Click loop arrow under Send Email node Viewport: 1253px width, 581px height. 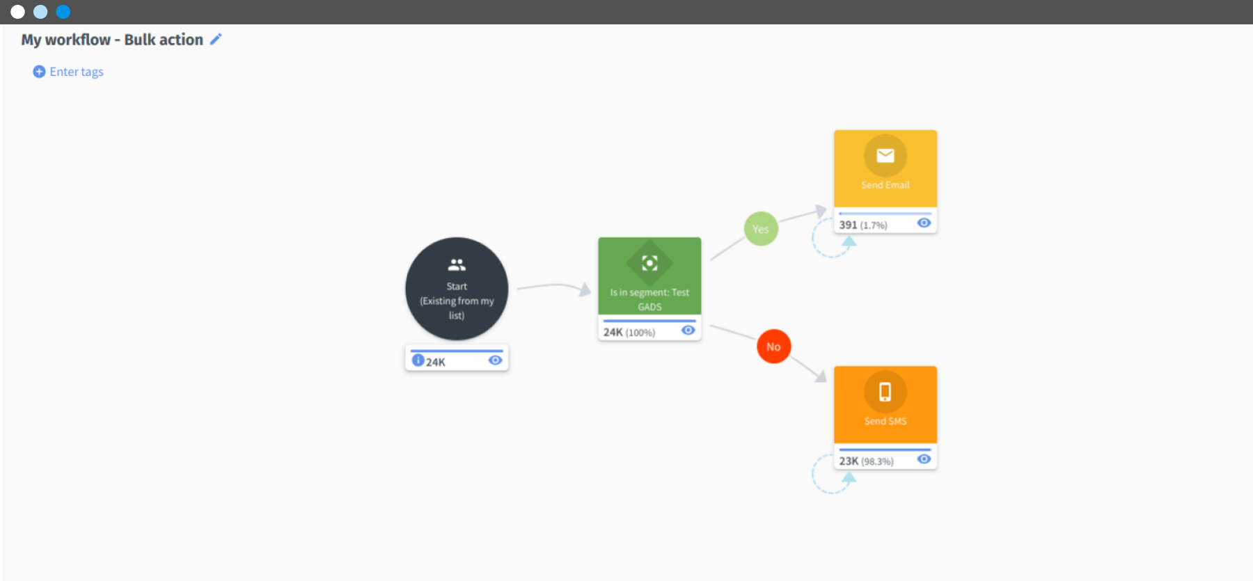(x=833, y=239)
